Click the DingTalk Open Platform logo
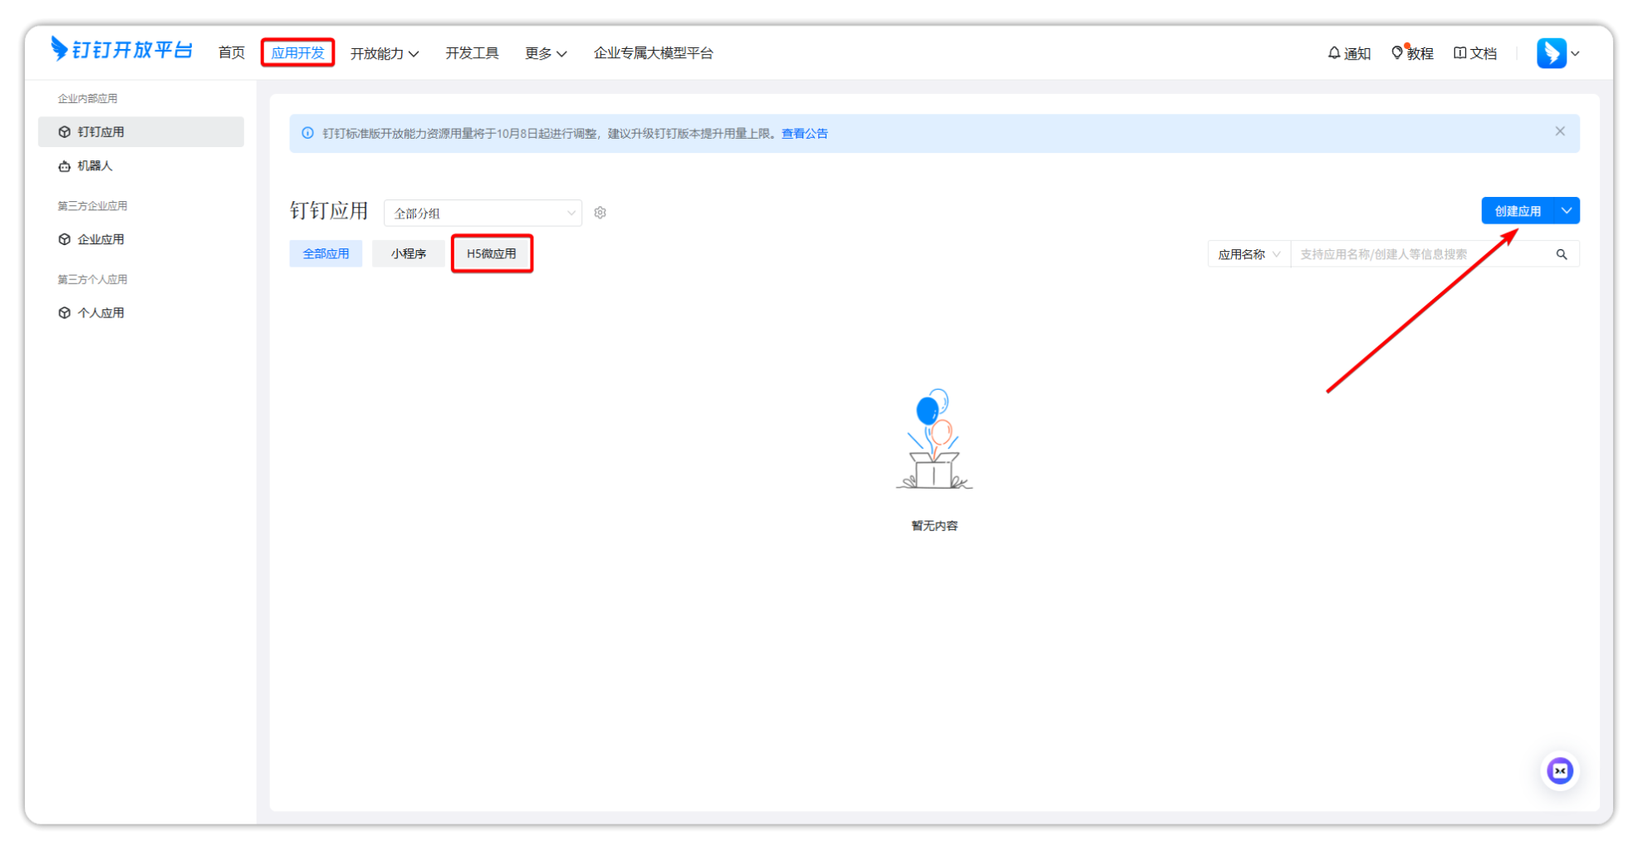Screen dimensions: 1638x841 click(x=121, y=50)
